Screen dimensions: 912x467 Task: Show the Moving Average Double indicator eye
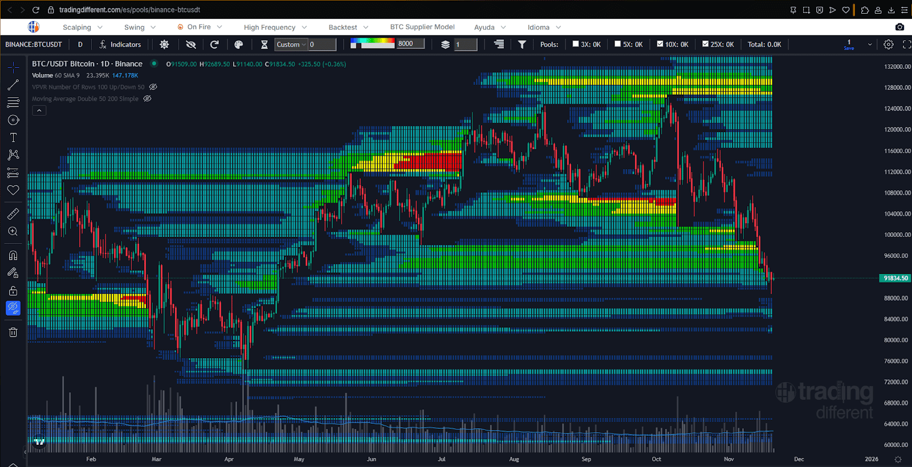pos(147,99)
